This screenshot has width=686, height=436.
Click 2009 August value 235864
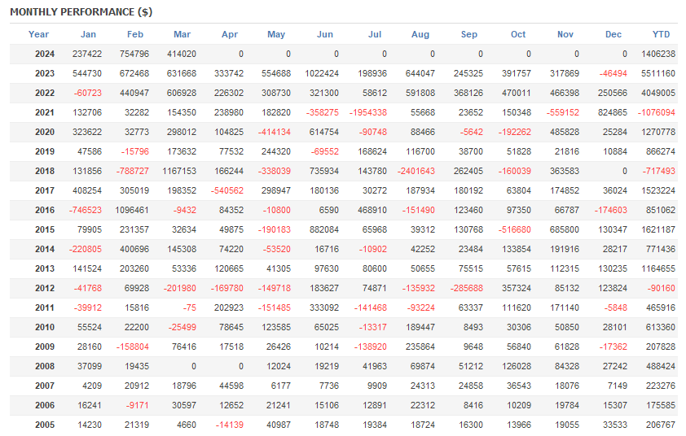tap(420, 347)
